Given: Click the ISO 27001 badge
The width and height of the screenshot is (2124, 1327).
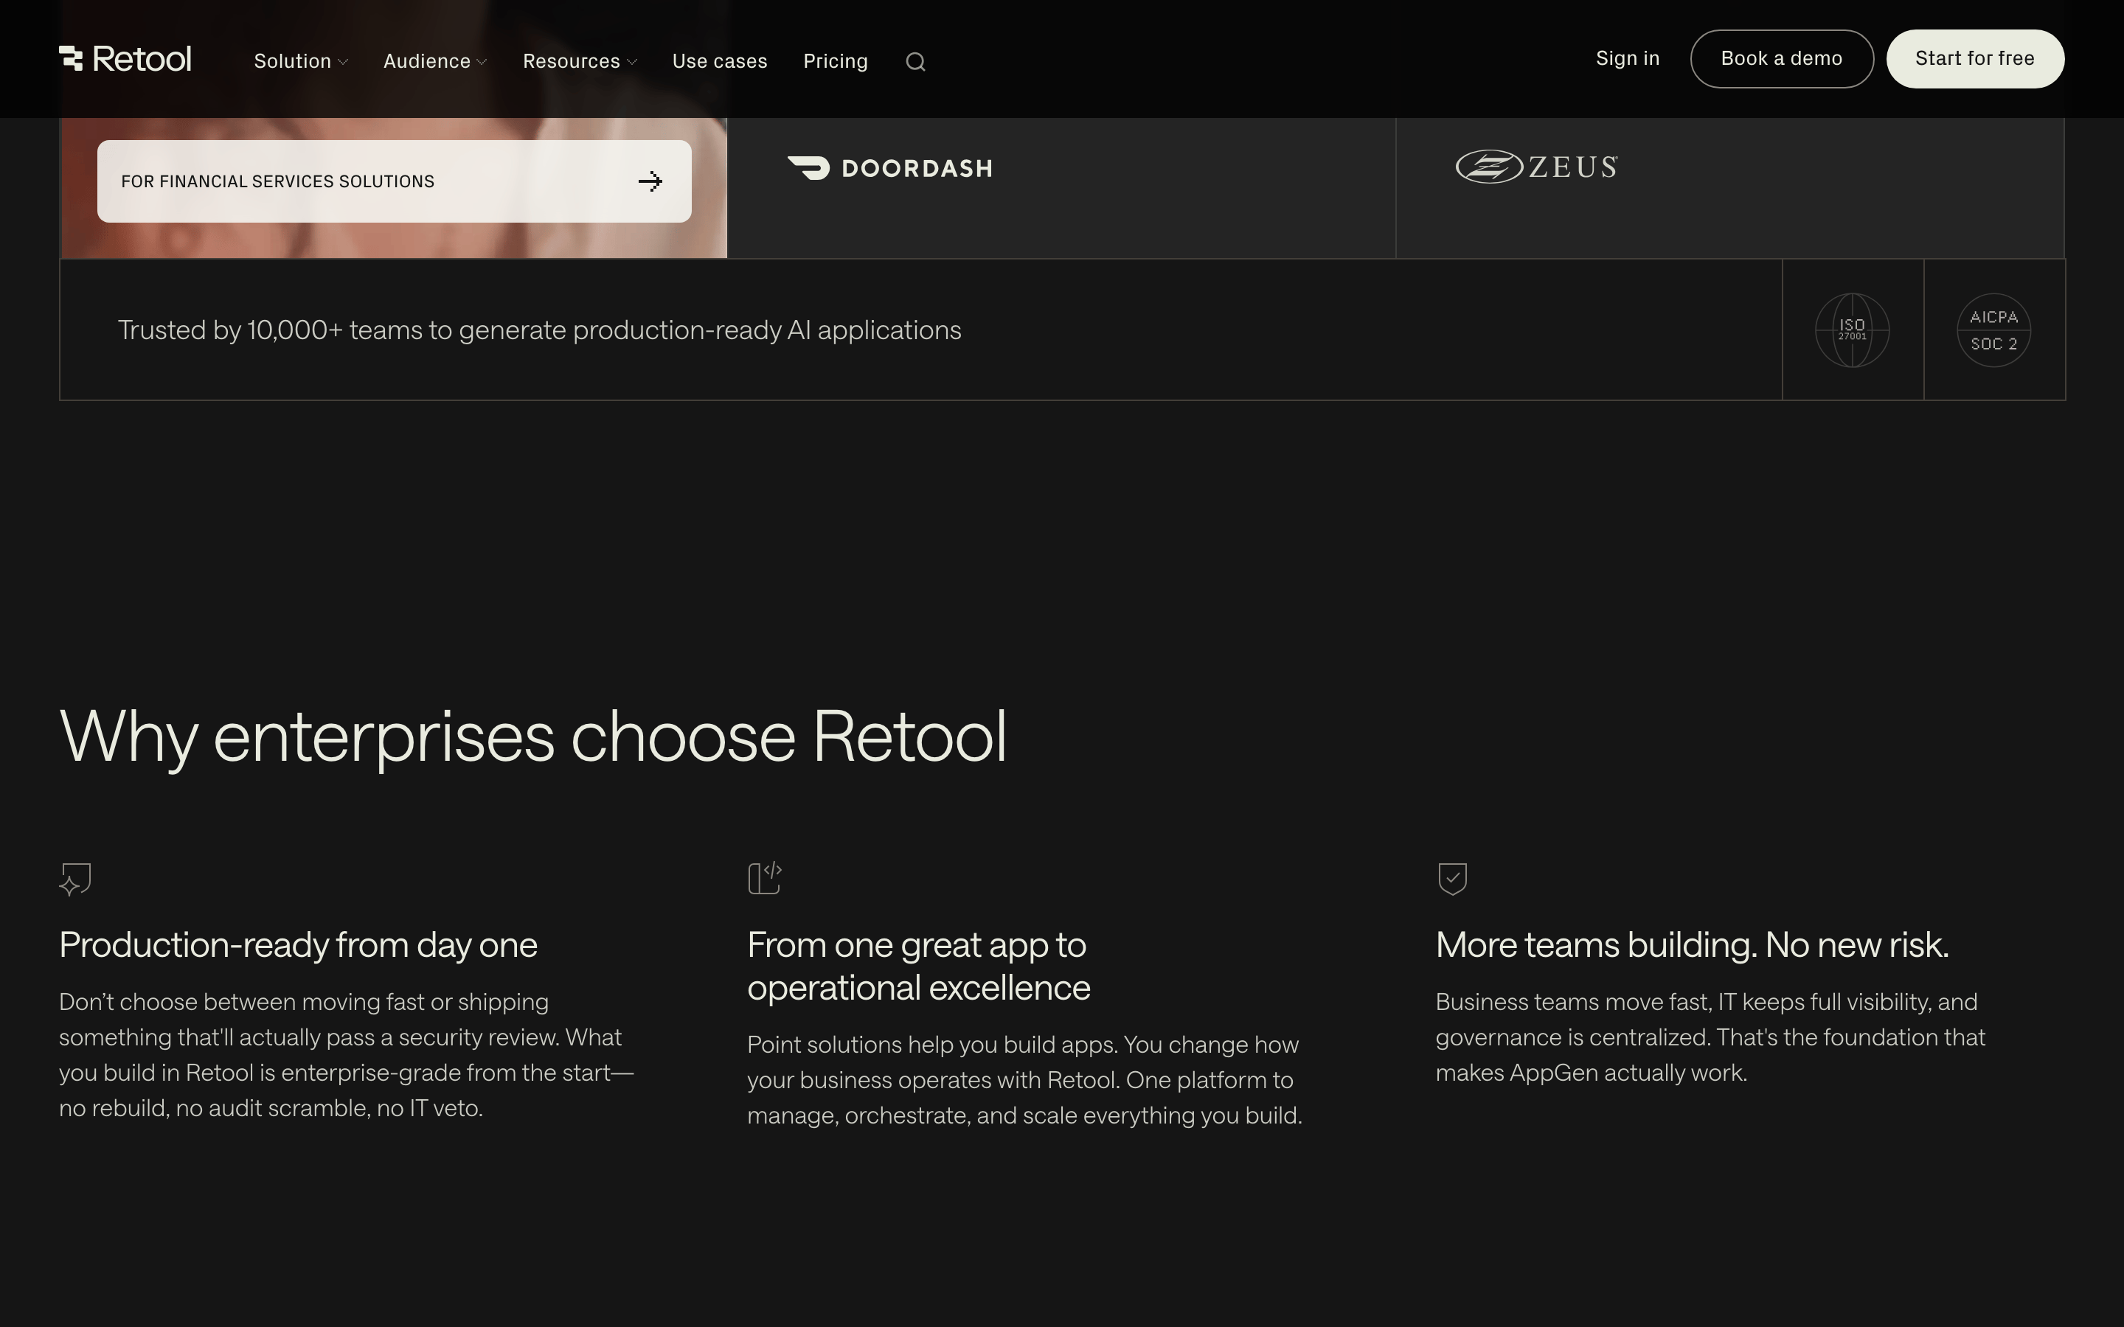Looking at the screenshot, I should [x=1852, y=330].
